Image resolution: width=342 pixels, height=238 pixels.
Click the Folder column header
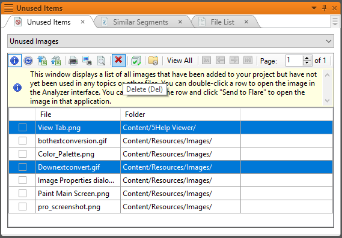tap(180, 115)
